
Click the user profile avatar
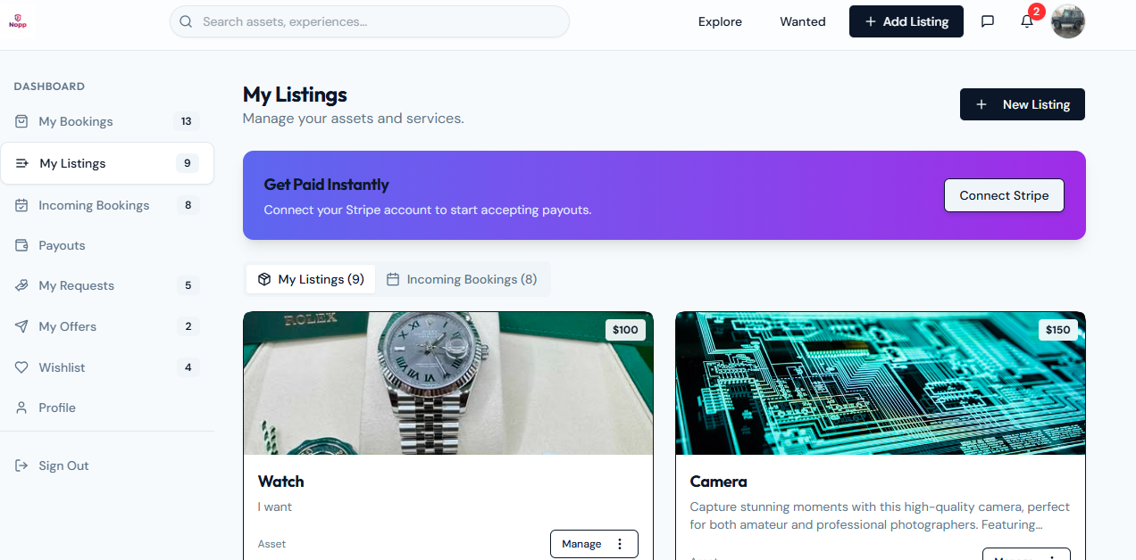[x=1067, y=21]
